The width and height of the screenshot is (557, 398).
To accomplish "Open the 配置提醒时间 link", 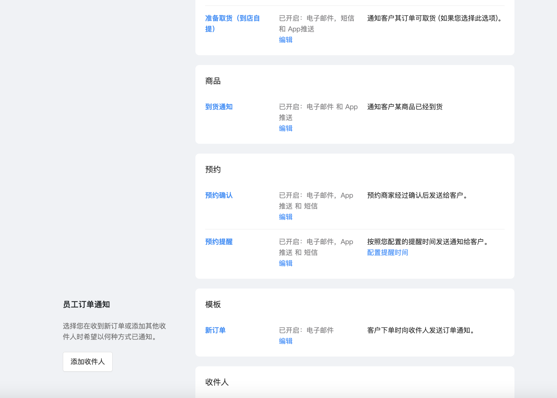I will pos(387,253).
